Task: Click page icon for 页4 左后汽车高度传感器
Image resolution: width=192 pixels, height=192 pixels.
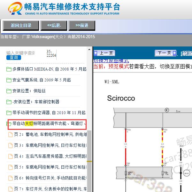Action: click(11, 156)
